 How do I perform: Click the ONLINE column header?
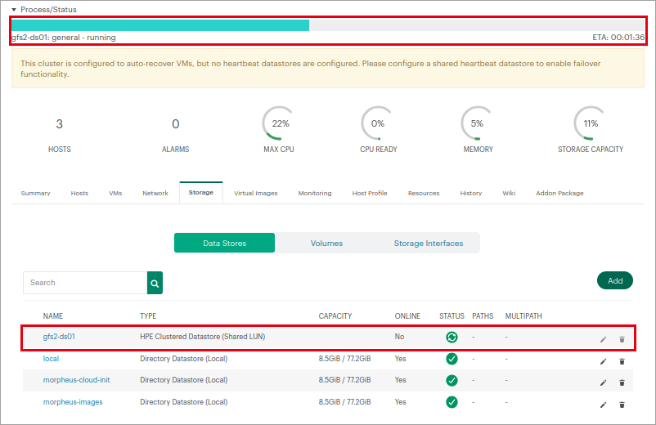(x=407, y=316)
